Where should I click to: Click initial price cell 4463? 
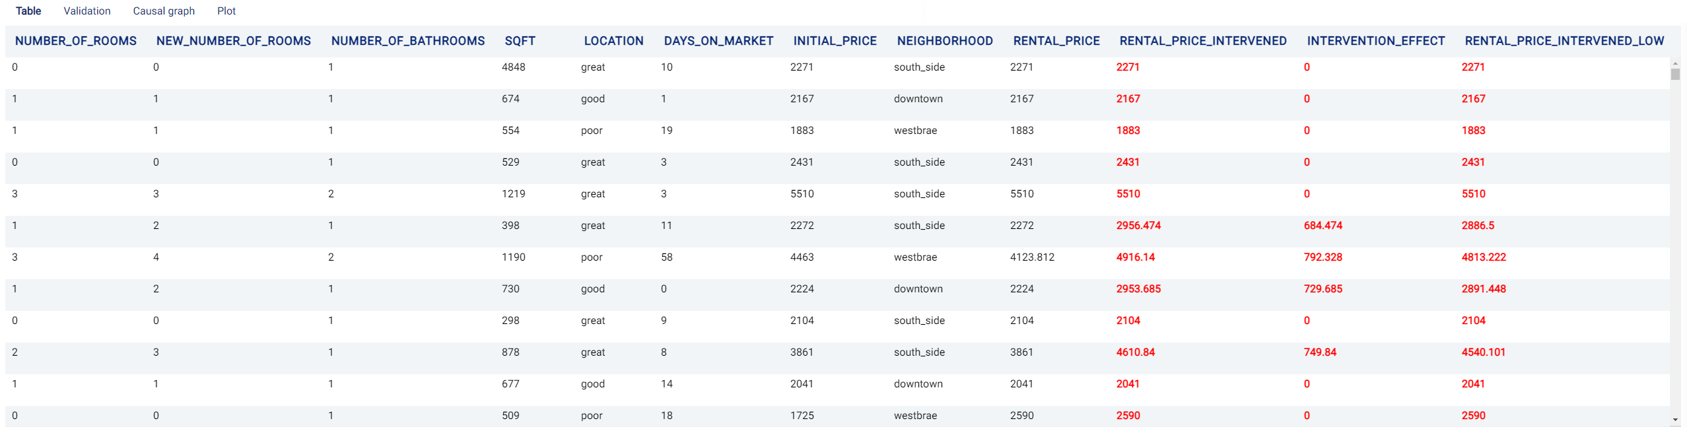[x=802, y=257]
